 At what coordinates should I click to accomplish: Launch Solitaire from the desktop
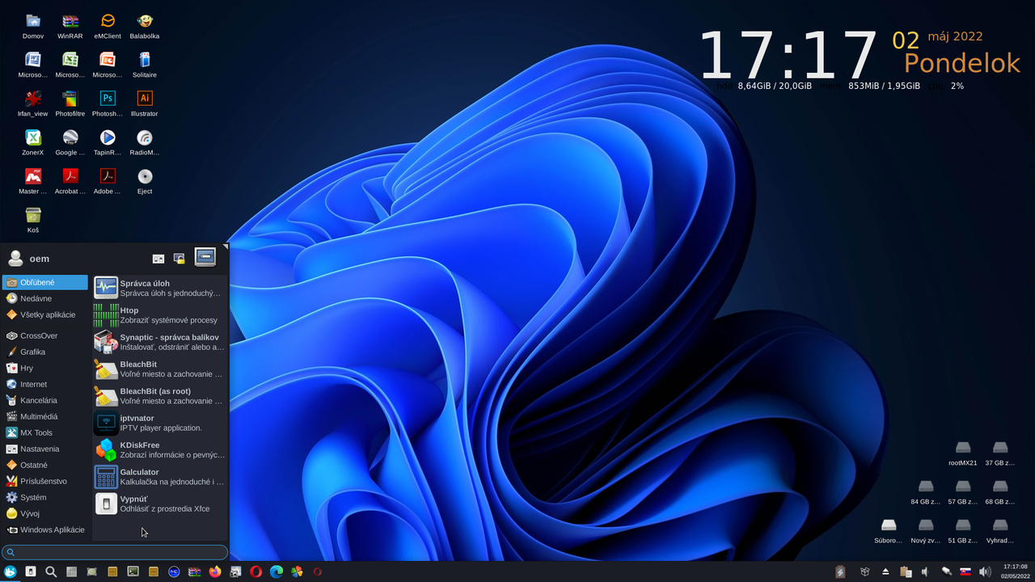pyautogui.click(x=145, y=65)
